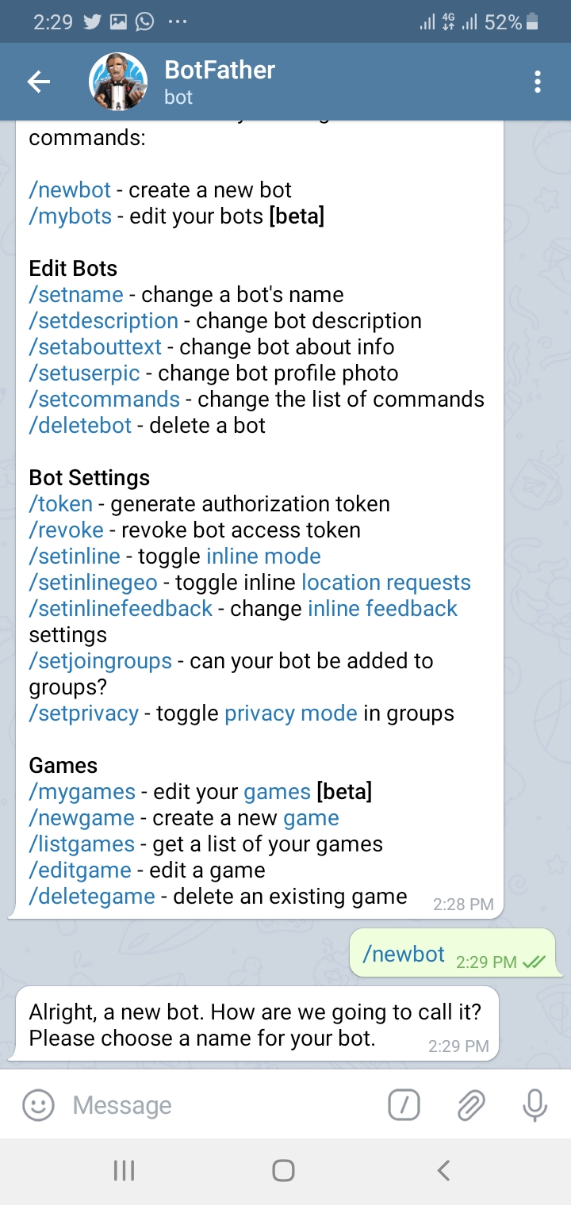This screenshot has width=571, height=1205.
Task: Open BotFather profile picture
Action: point(119,82)
